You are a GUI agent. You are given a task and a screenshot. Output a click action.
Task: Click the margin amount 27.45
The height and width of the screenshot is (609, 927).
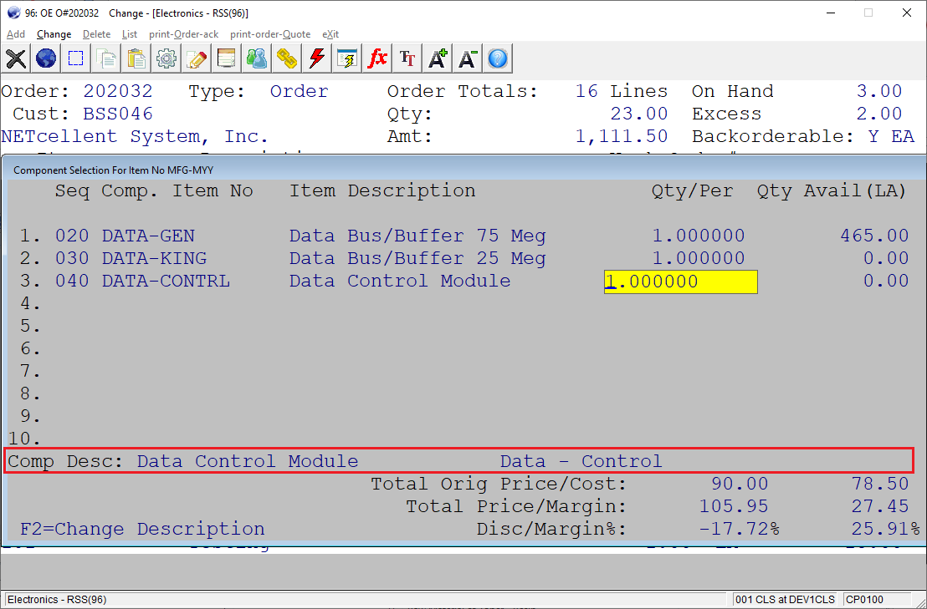coord(880,506)
